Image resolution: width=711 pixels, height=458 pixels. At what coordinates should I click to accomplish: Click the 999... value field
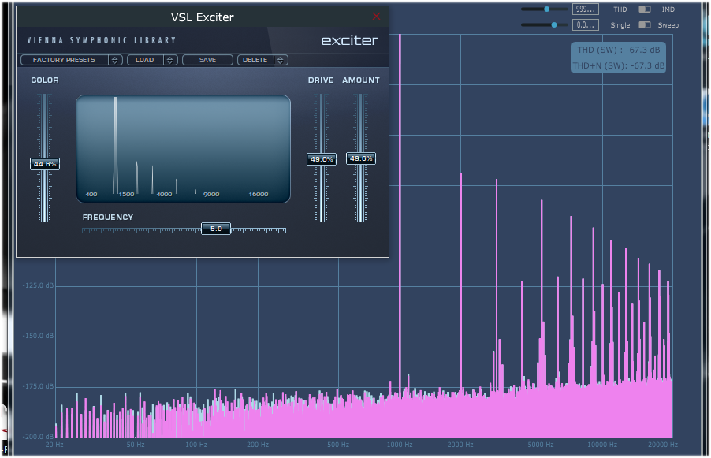pyautogui.click(x=586, y=9)
